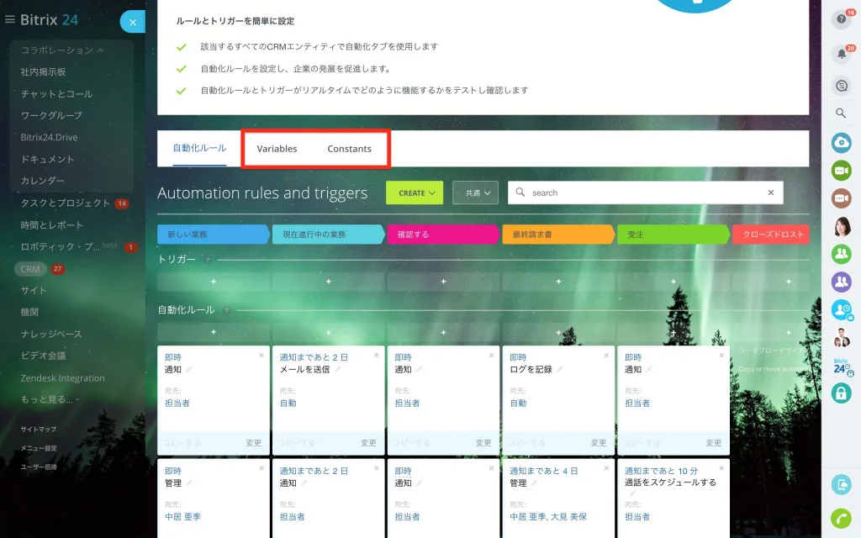861x538 pixels.
Task: Click the edit pencil beside ログを記録
Action: 559,370
